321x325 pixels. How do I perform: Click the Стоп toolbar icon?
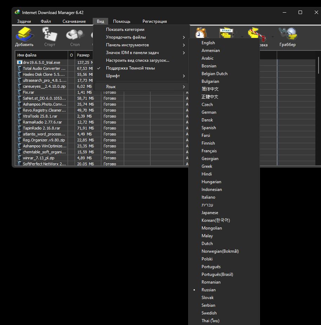pos(75,35)
